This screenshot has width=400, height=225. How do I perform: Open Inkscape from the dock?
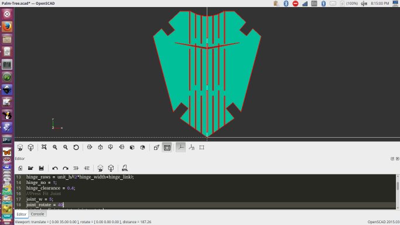pos(7,90)
